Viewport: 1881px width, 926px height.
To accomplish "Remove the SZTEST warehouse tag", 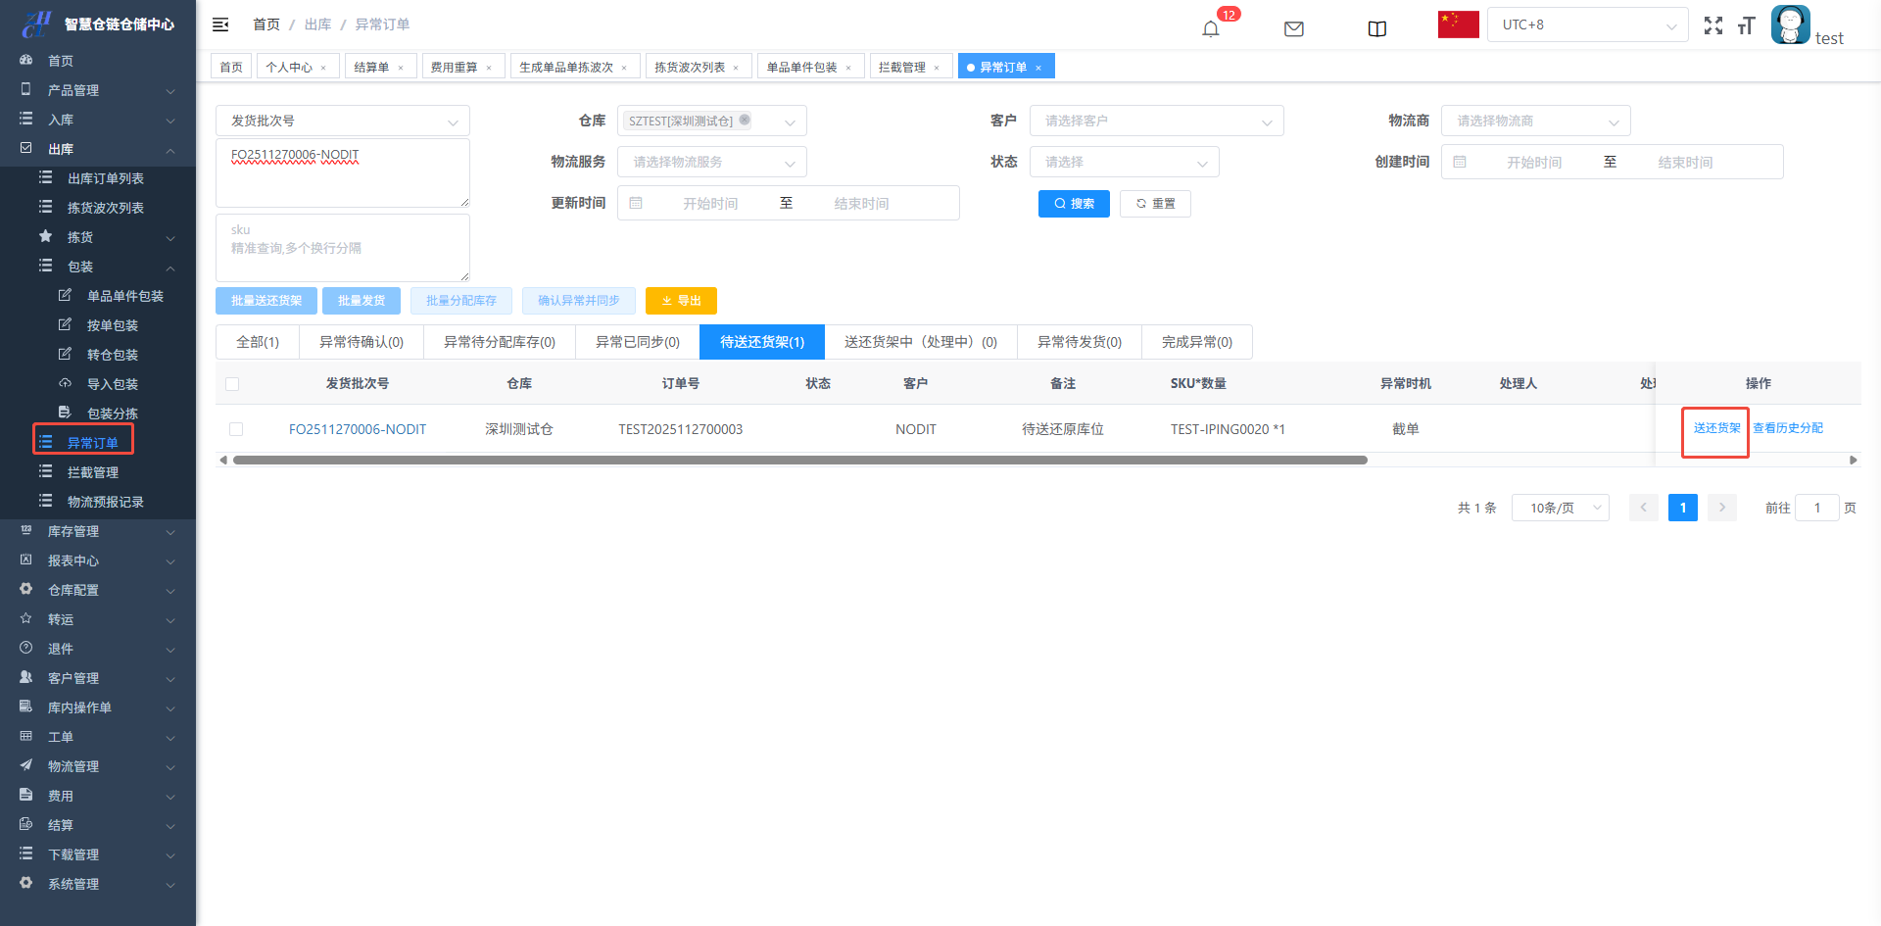I will (x=745, y=121).
